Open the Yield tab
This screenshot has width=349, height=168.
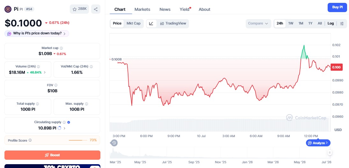coord(185,9)
